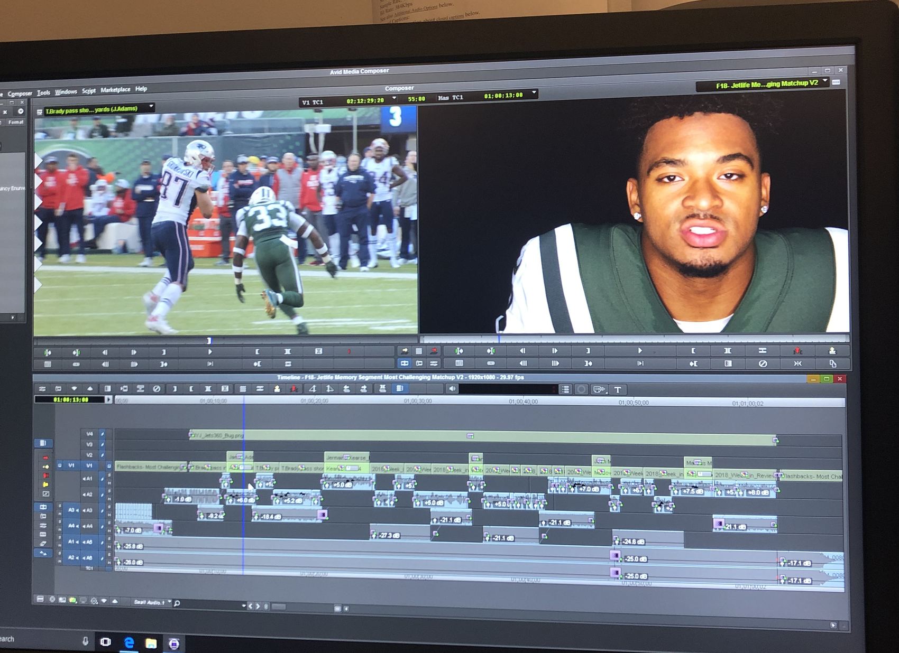Step one frame forward in source monitor
Screen dimensions: 899x653
(133, 352)
